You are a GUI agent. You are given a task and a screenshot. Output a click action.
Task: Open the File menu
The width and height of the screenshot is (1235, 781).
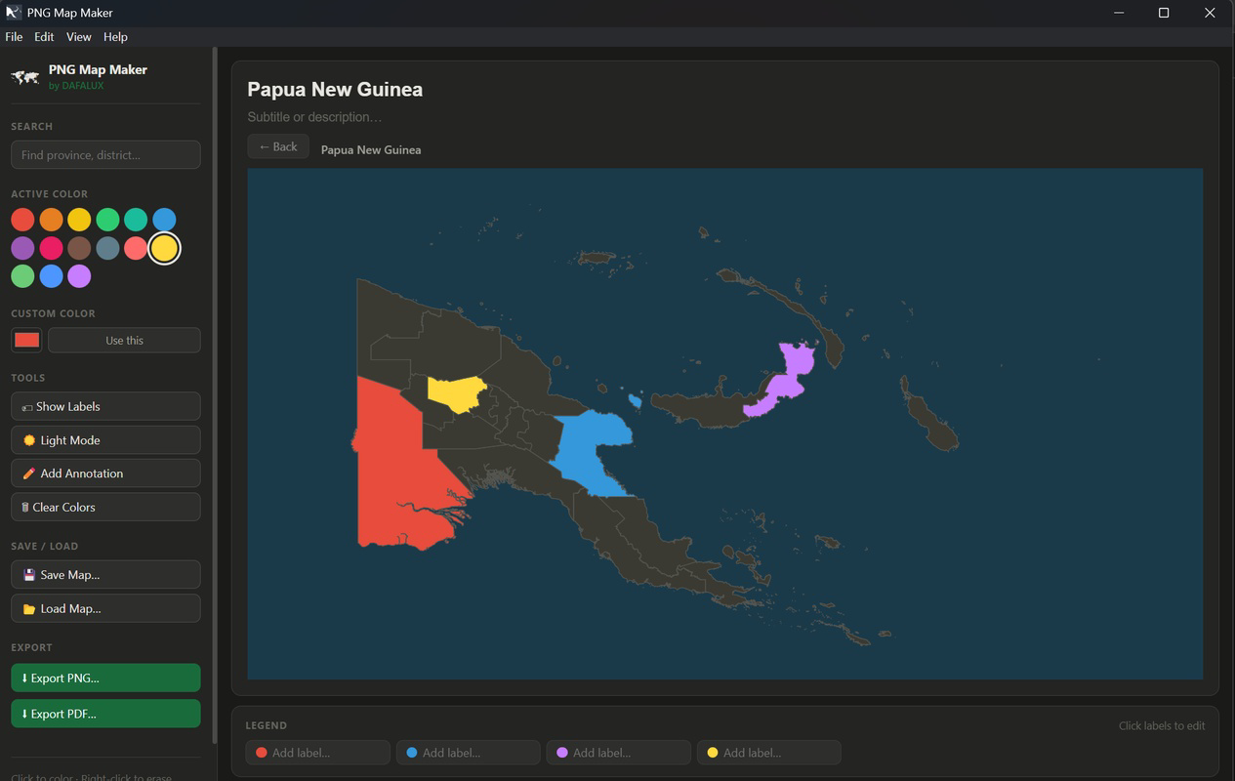tap(14, 36)
